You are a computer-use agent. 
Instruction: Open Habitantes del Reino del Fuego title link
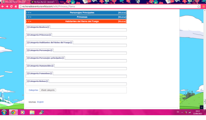(x=82, y=21)
